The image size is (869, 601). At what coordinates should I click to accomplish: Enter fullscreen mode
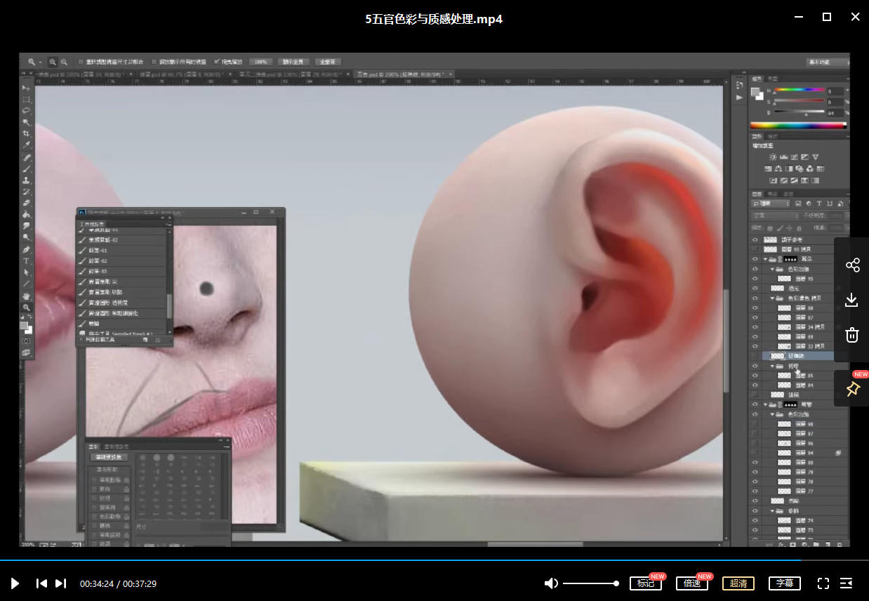pos(823,583)
